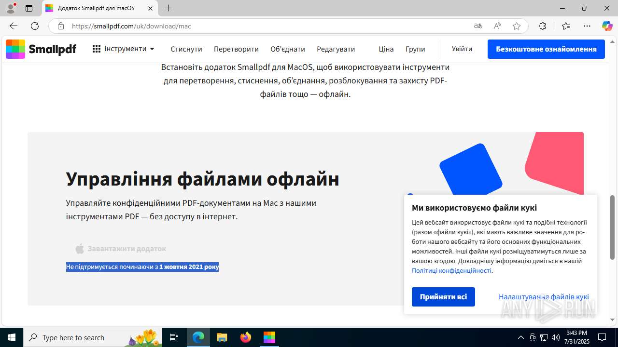Click the Завантажити додаток button
Screen dimensions: 618x347
pos(121,249)
